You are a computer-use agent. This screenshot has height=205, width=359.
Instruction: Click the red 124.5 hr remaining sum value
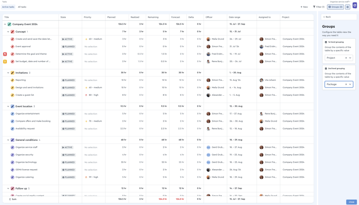click(x=163, y=199)
